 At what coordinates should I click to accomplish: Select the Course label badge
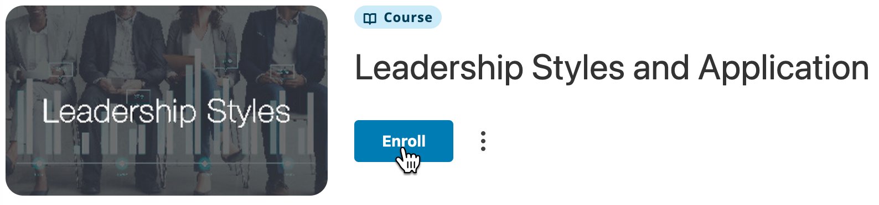coord(398,18)
